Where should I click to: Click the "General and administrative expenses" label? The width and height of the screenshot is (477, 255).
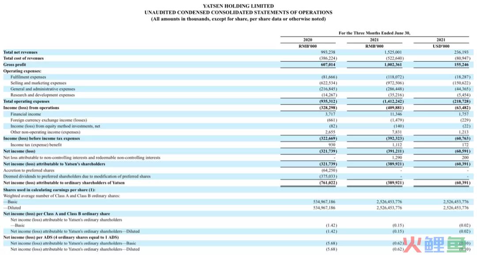(42, 89)
